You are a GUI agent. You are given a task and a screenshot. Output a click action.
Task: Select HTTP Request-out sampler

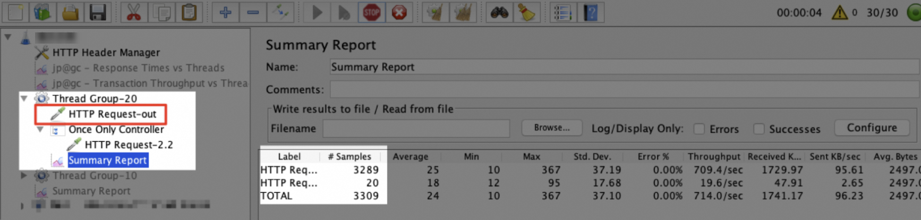(113, 114)
